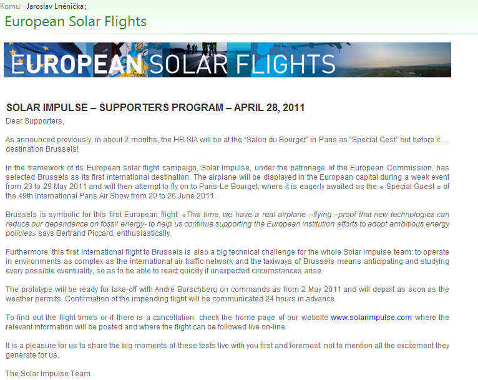Screen dimensions: 478x380
Task: Click the paragraph mentioning Salon du Bourget
Action: [227, 144]
